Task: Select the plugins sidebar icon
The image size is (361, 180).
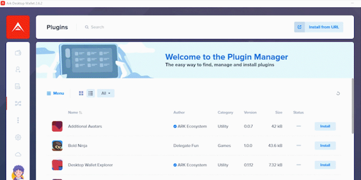Action: click(18, 103)
